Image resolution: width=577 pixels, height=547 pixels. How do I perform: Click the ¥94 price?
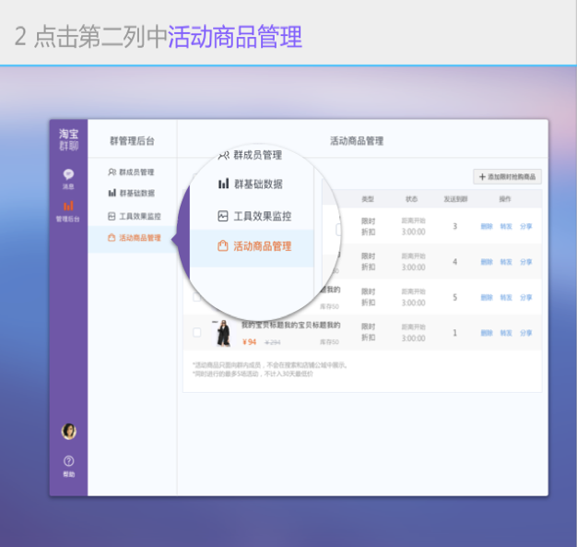click(250, 342)
